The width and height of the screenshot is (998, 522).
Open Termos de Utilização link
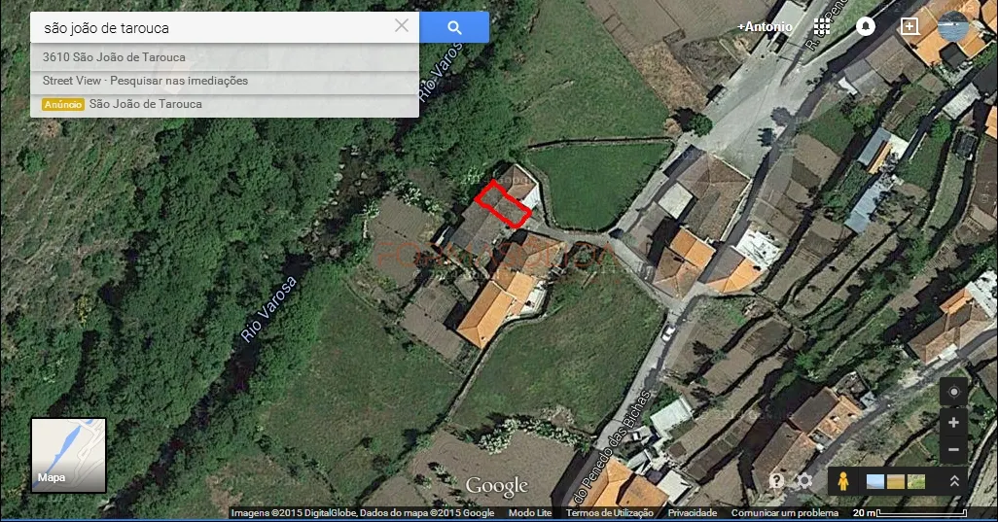point(610,513)
